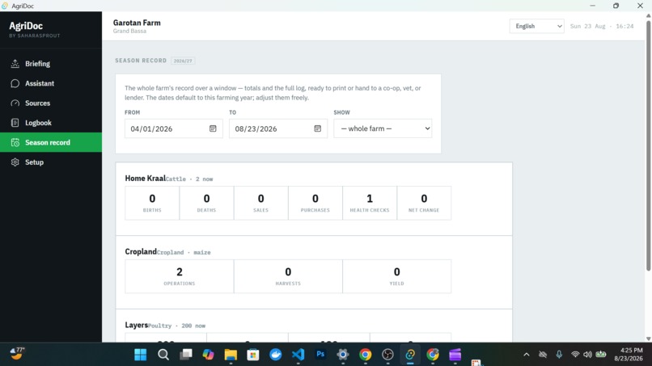Click the microphone tray icon
The height and width of the screenshot is (366, 652).
click(x=559, y=355)
